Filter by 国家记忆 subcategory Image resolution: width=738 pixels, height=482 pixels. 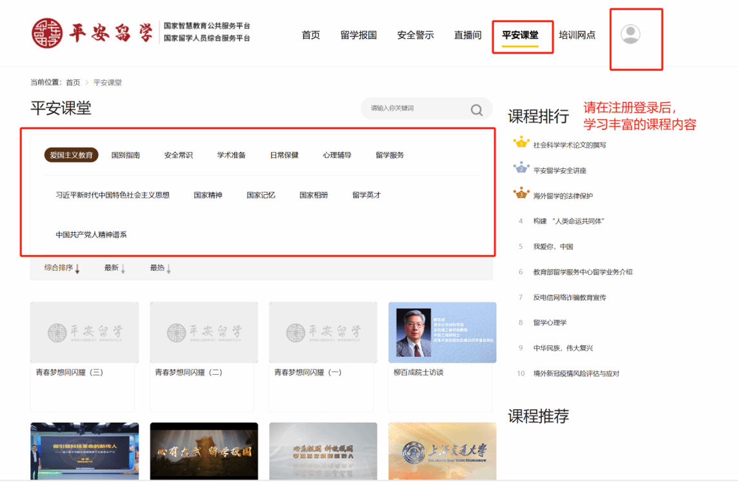coord(261,195)
